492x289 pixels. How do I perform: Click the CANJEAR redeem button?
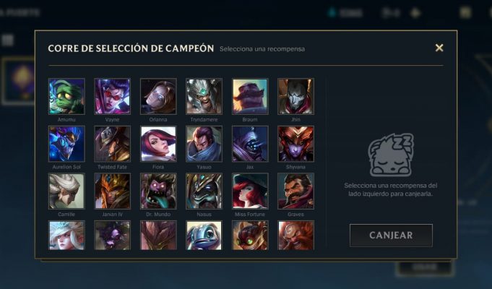[391, 236]
